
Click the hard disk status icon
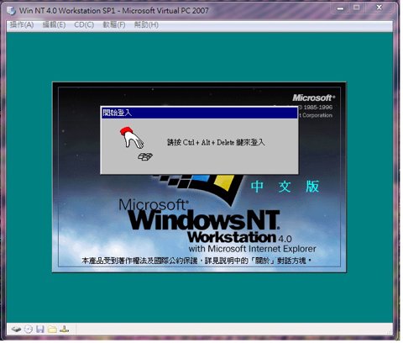[16, 329]
